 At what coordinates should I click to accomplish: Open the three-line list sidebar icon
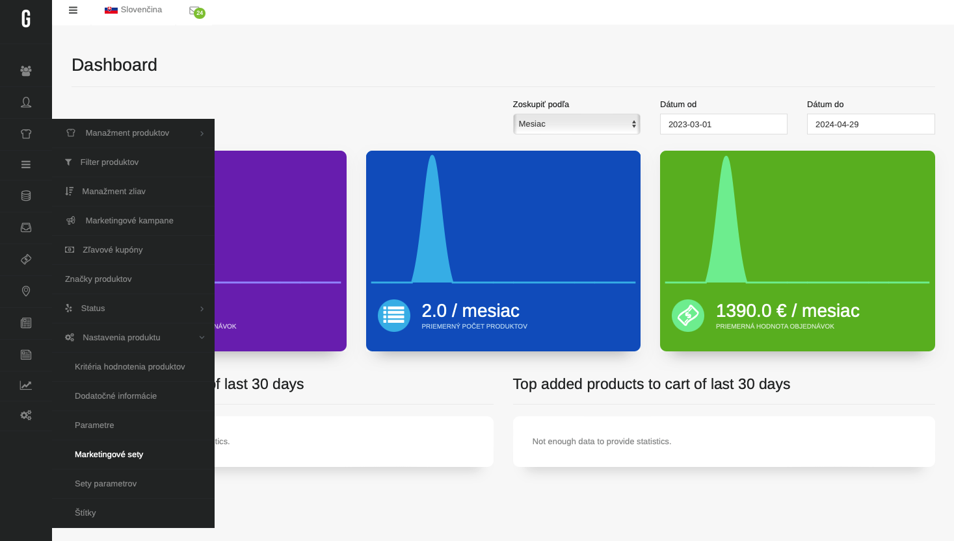(26, 165)
